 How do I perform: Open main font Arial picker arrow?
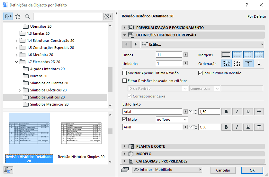tap(185, 112)
